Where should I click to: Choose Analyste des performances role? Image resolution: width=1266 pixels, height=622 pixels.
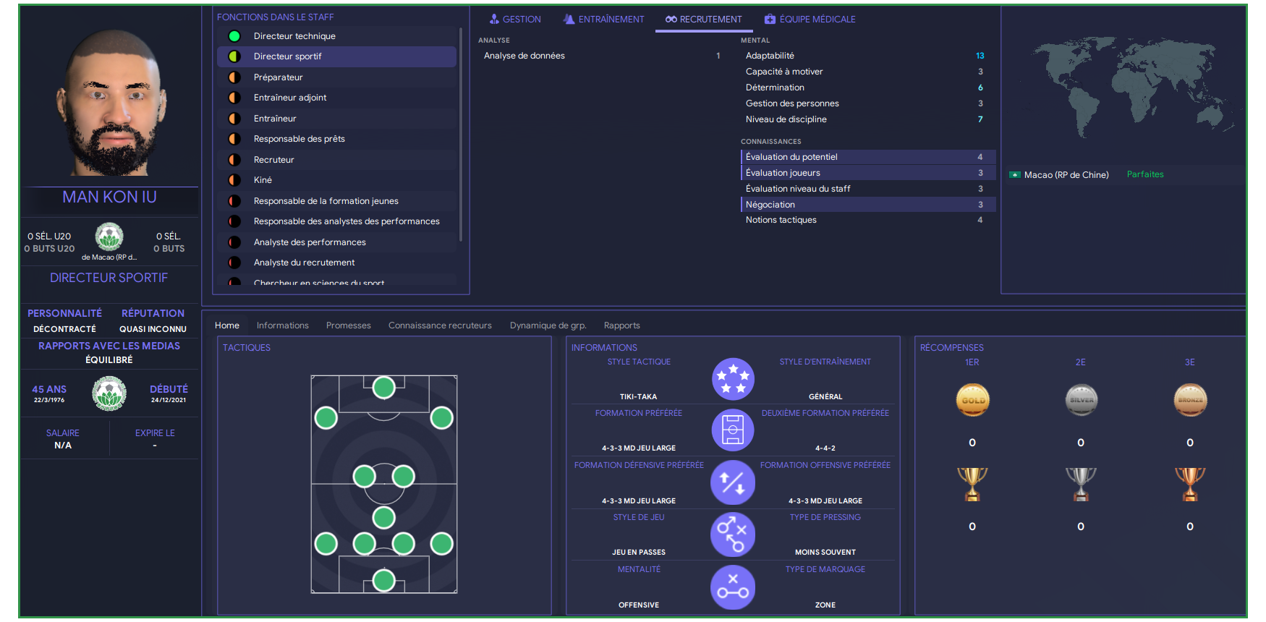[x=310, y=242]
